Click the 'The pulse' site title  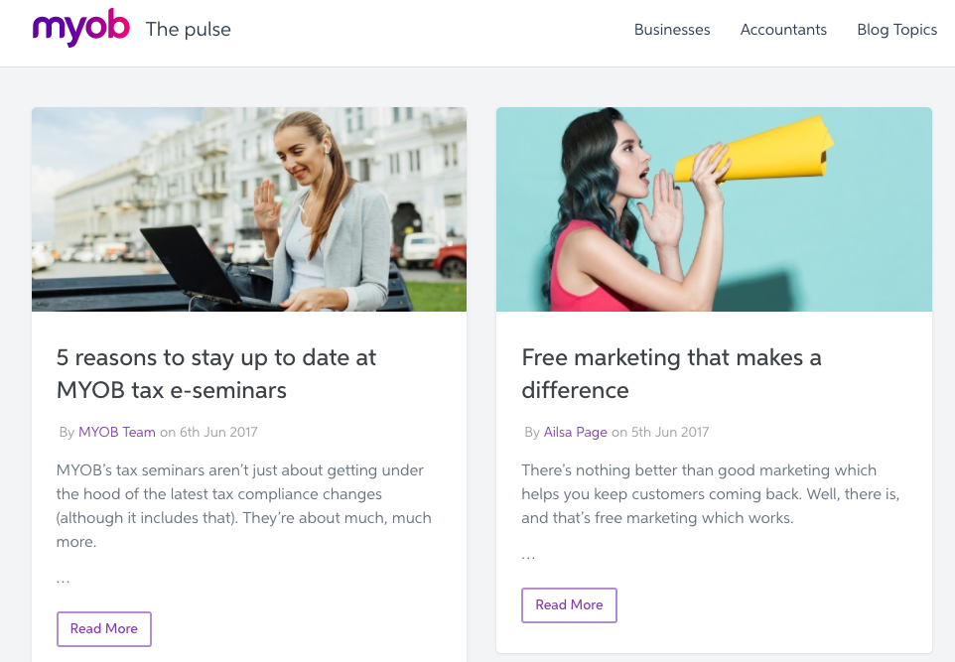click(x=188, y=31)
